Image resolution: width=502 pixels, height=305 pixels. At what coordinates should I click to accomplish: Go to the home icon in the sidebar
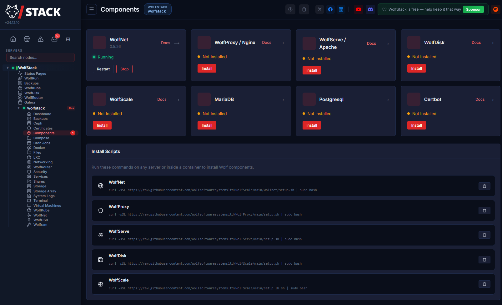click(x=13, y=39)
